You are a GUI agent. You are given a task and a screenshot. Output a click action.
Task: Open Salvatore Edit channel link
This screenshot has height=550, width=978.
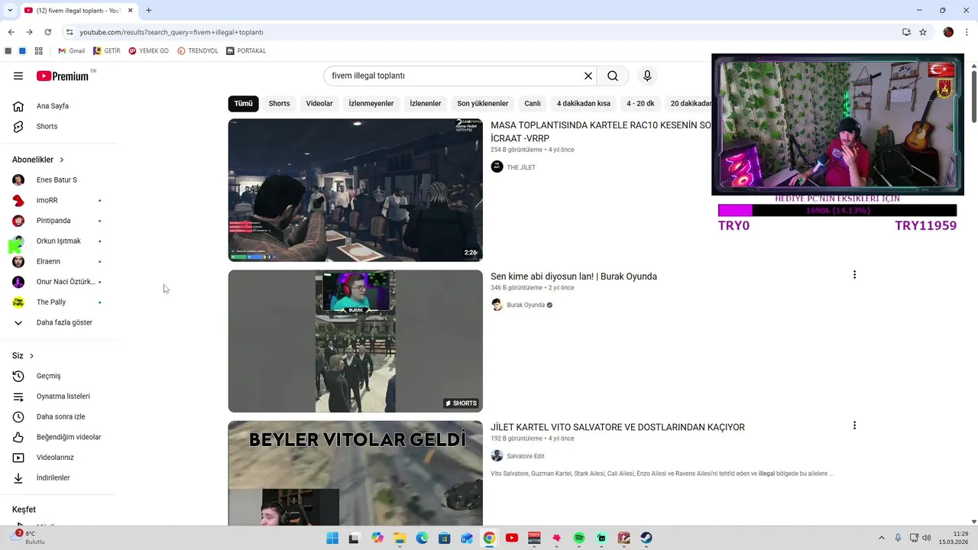(x=526, y=456)
